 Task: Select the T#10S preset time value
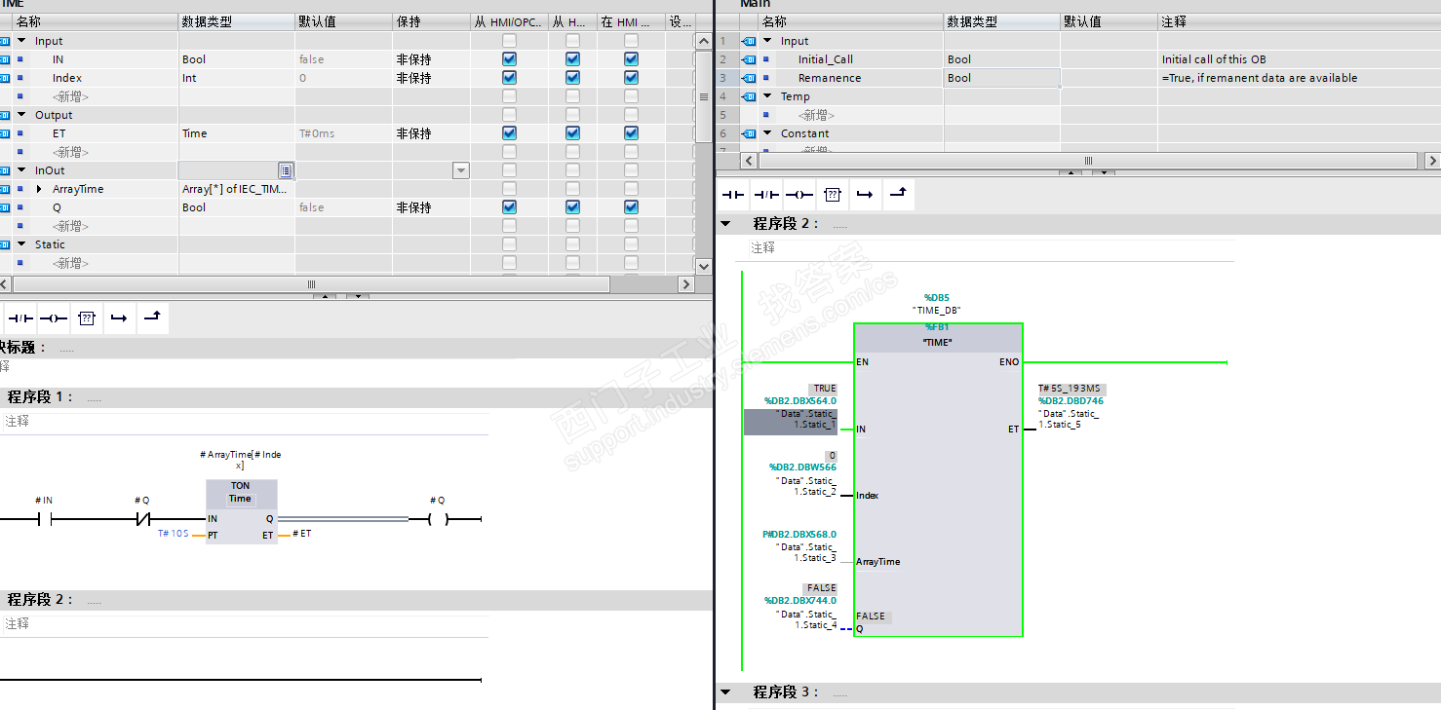174,534
